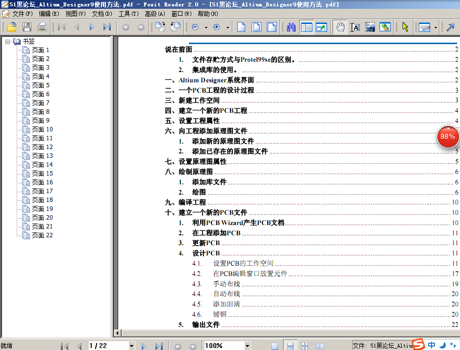The image size is (460, 350).
Task: Click the Sogou input method S icon
Action: tap(418, 344)
